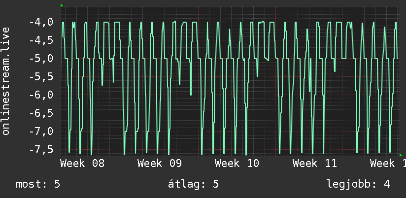Image resolution: width=406 pixels, height=198 pixels.
Task: Click the 'legjobb: 4' best value text
Action: (358, 185)
